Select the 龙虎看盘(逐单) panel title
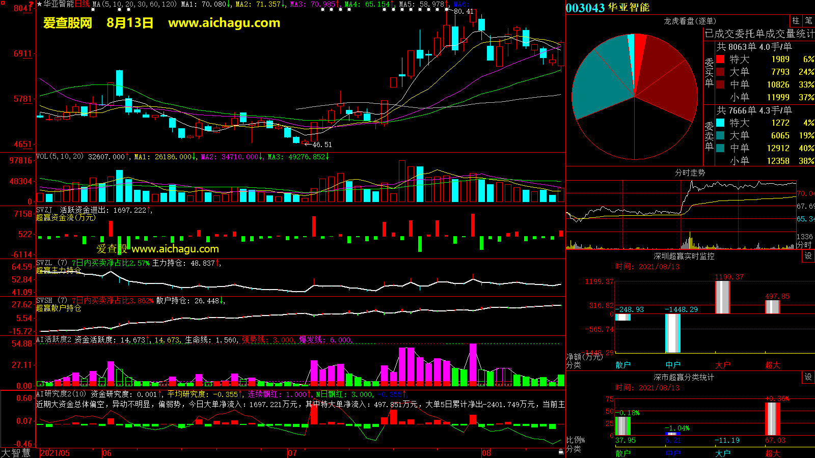 [x=690, y=21]
